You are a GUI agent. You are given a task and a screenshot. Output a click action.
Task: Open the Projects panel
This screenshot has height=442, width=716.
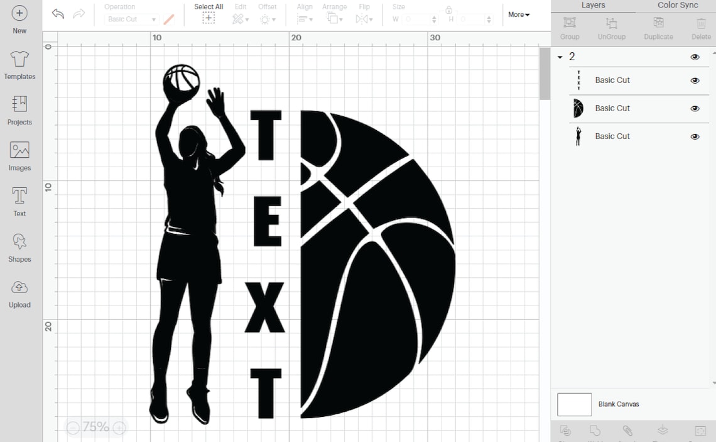pos(19,111)
